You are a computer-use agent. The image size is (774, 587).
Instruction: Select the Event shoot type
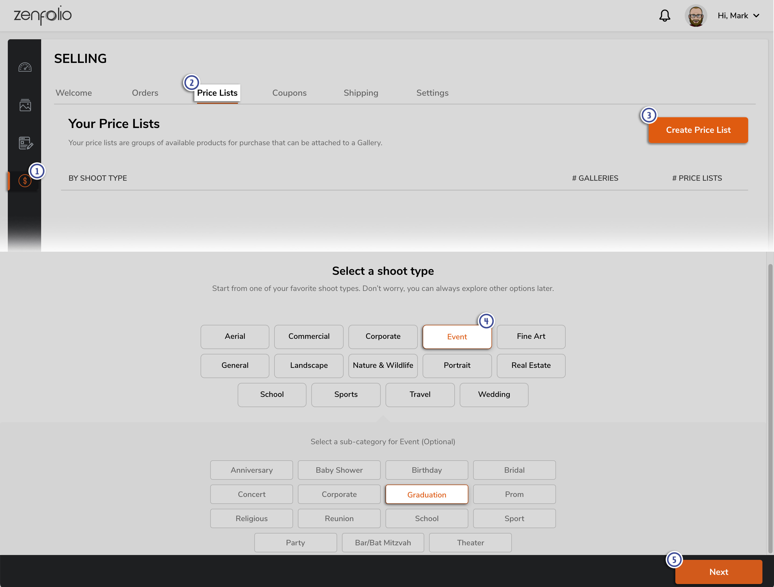tap(457, 337)
